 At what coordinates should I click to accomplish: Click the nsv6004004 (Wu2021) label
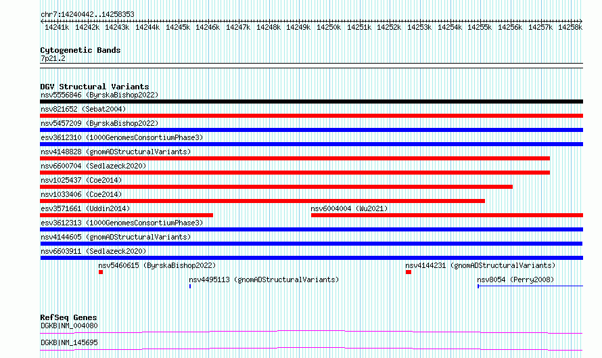350,208
